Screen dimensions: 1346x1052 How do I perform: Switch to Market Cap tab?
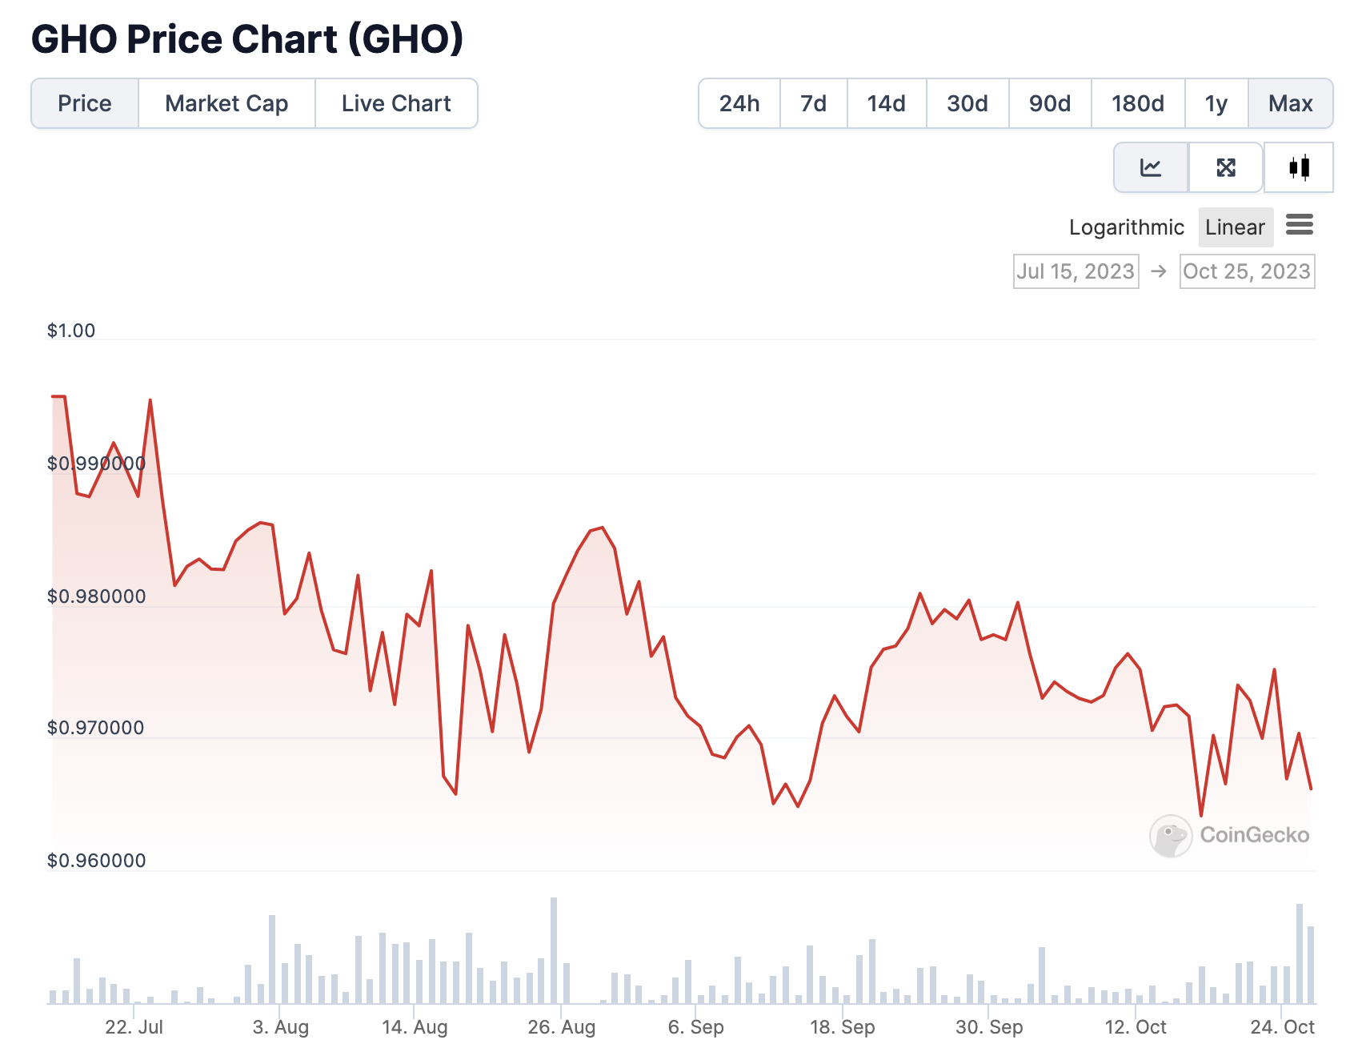(x=226, y=103)
